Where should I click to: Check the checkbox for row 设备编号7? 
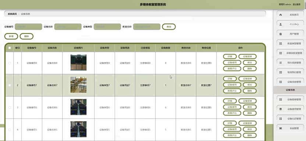[x=10, y=85]
